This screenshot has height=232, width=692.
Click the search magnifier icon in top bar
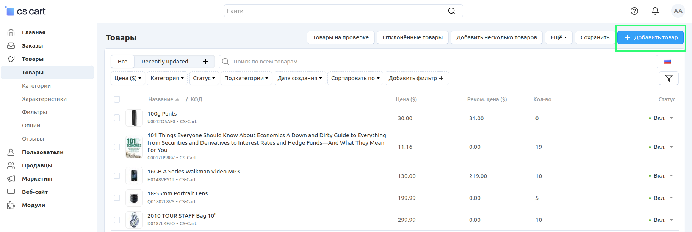(451, 11)
